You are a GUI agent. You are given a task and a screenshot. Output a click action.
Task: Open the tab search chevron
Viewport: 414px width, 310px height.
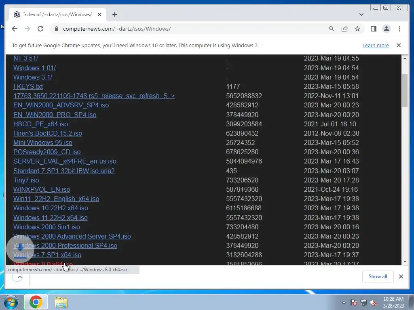(361, 15)
